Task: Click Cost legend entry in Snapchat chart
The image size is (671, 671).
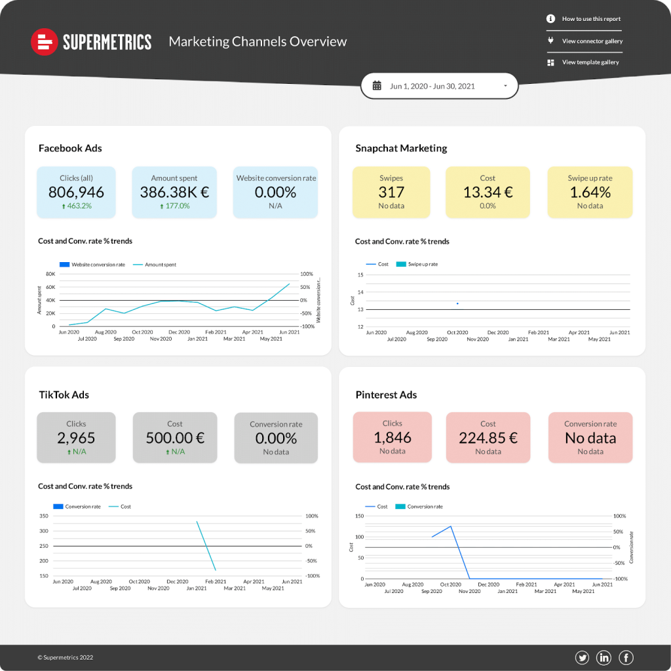Action: tap(377, 264)
